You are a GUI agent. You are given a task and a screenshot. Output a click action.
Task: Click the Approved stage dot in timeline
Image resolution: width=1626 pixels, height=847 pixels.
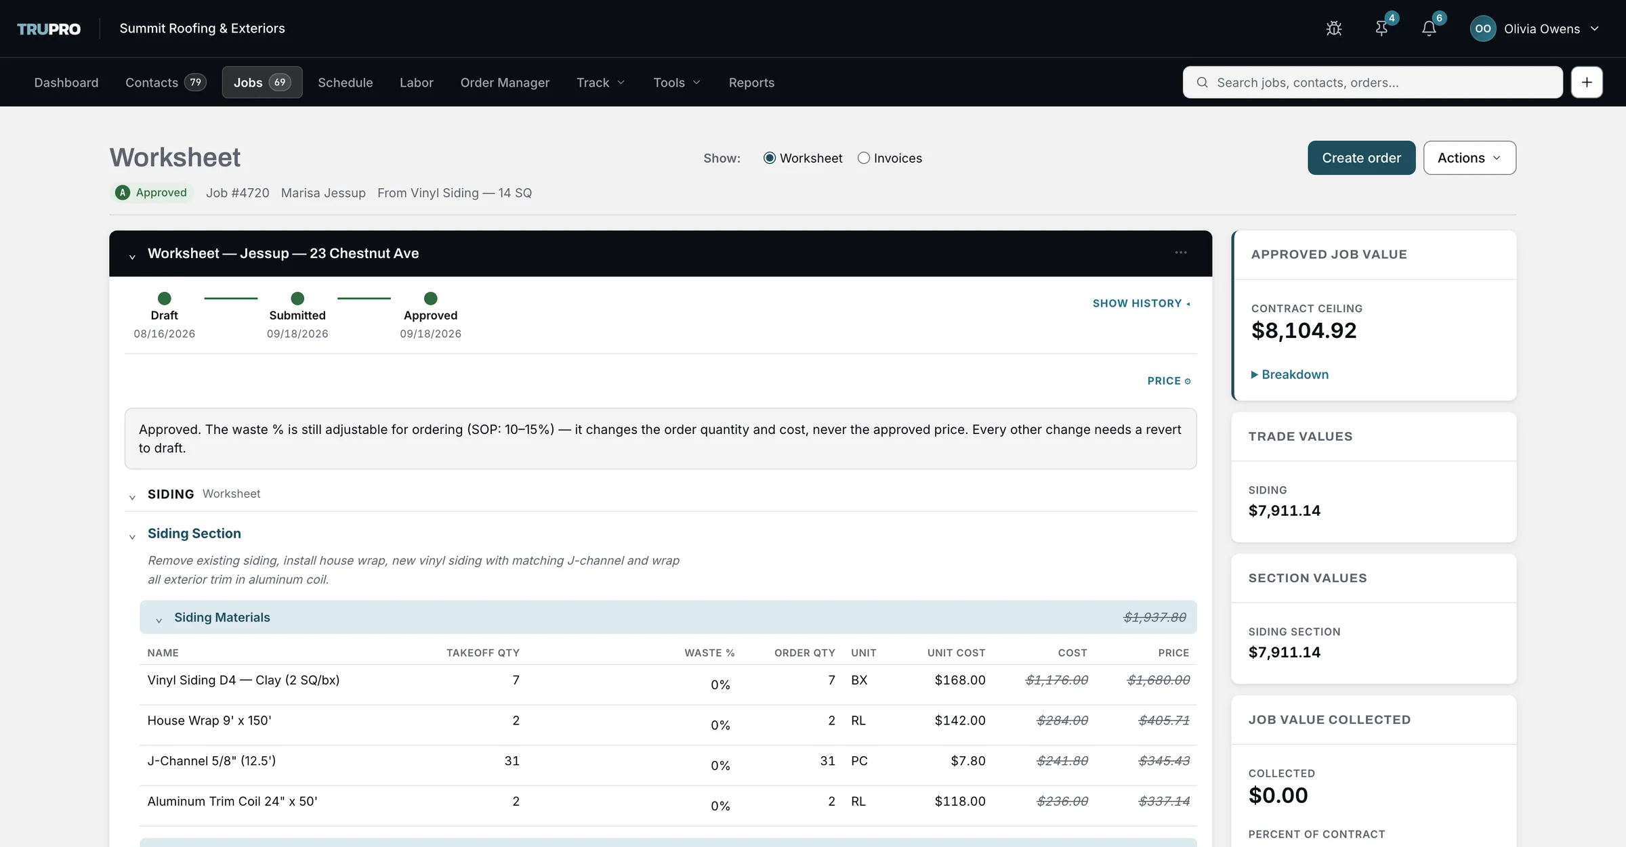tap(430, 299)
